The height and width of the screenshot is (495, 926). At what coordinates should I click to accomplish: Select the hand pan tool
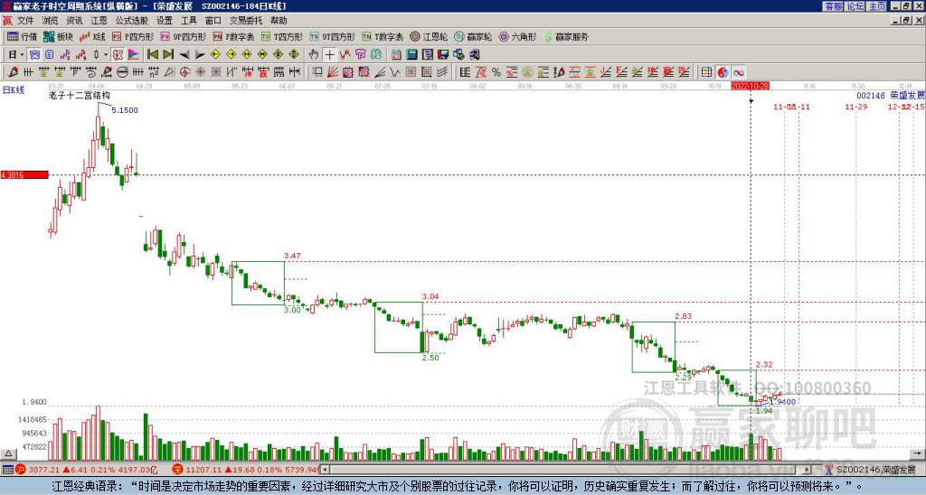click(314, 54)
